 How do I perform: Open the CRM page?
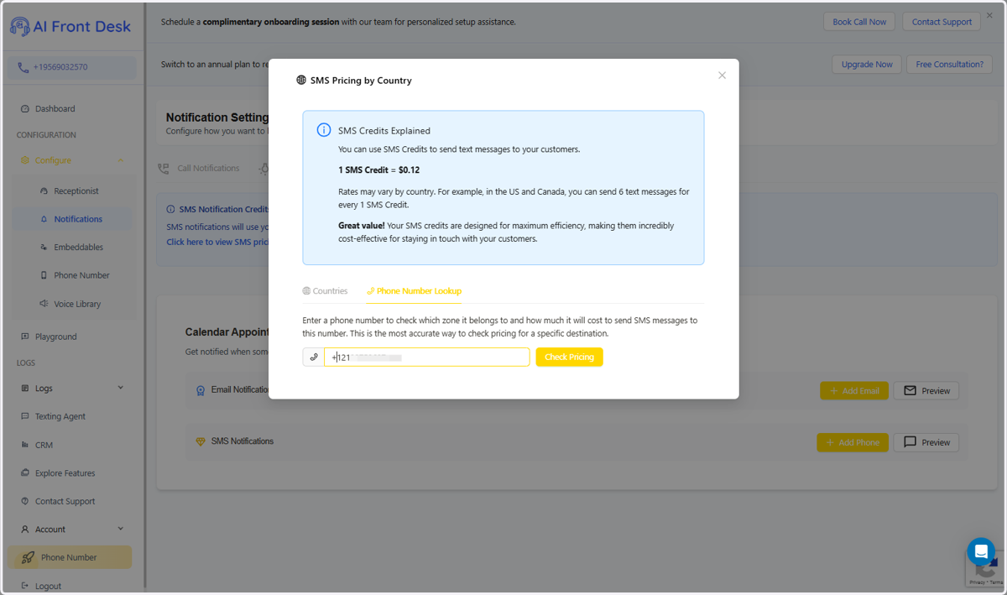click(x=44, y=445)
